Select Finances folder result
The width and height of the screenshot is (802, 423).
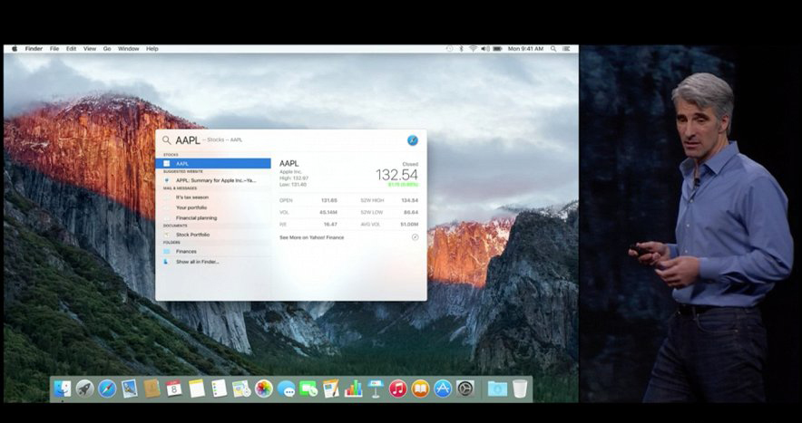tap(213, 251)
